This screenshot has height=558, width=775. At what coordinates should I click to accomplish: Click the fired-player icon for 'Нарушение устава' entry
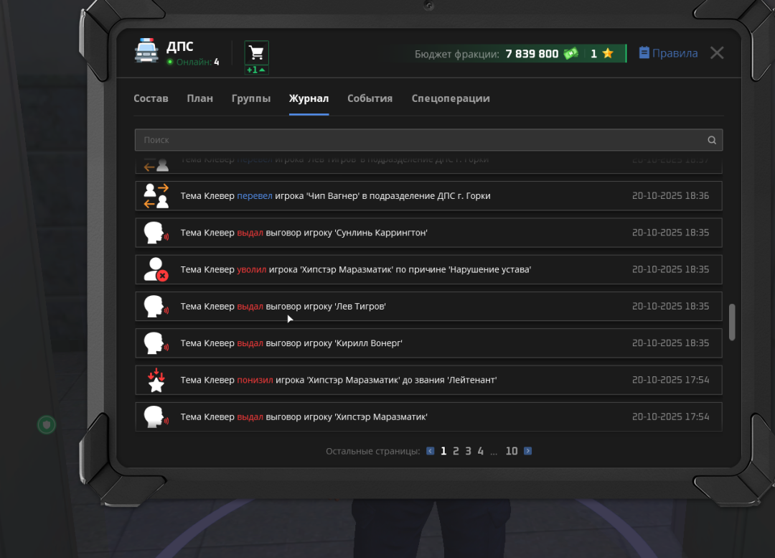coord(156,269)
